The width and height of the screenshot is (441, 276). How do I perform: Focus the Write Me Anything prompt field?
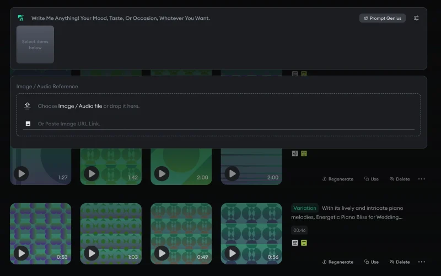120,18
